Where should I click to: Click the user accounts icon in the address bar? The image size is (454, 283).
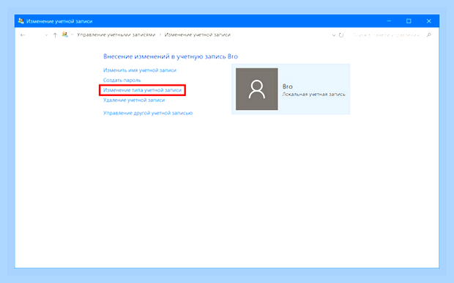65,34
